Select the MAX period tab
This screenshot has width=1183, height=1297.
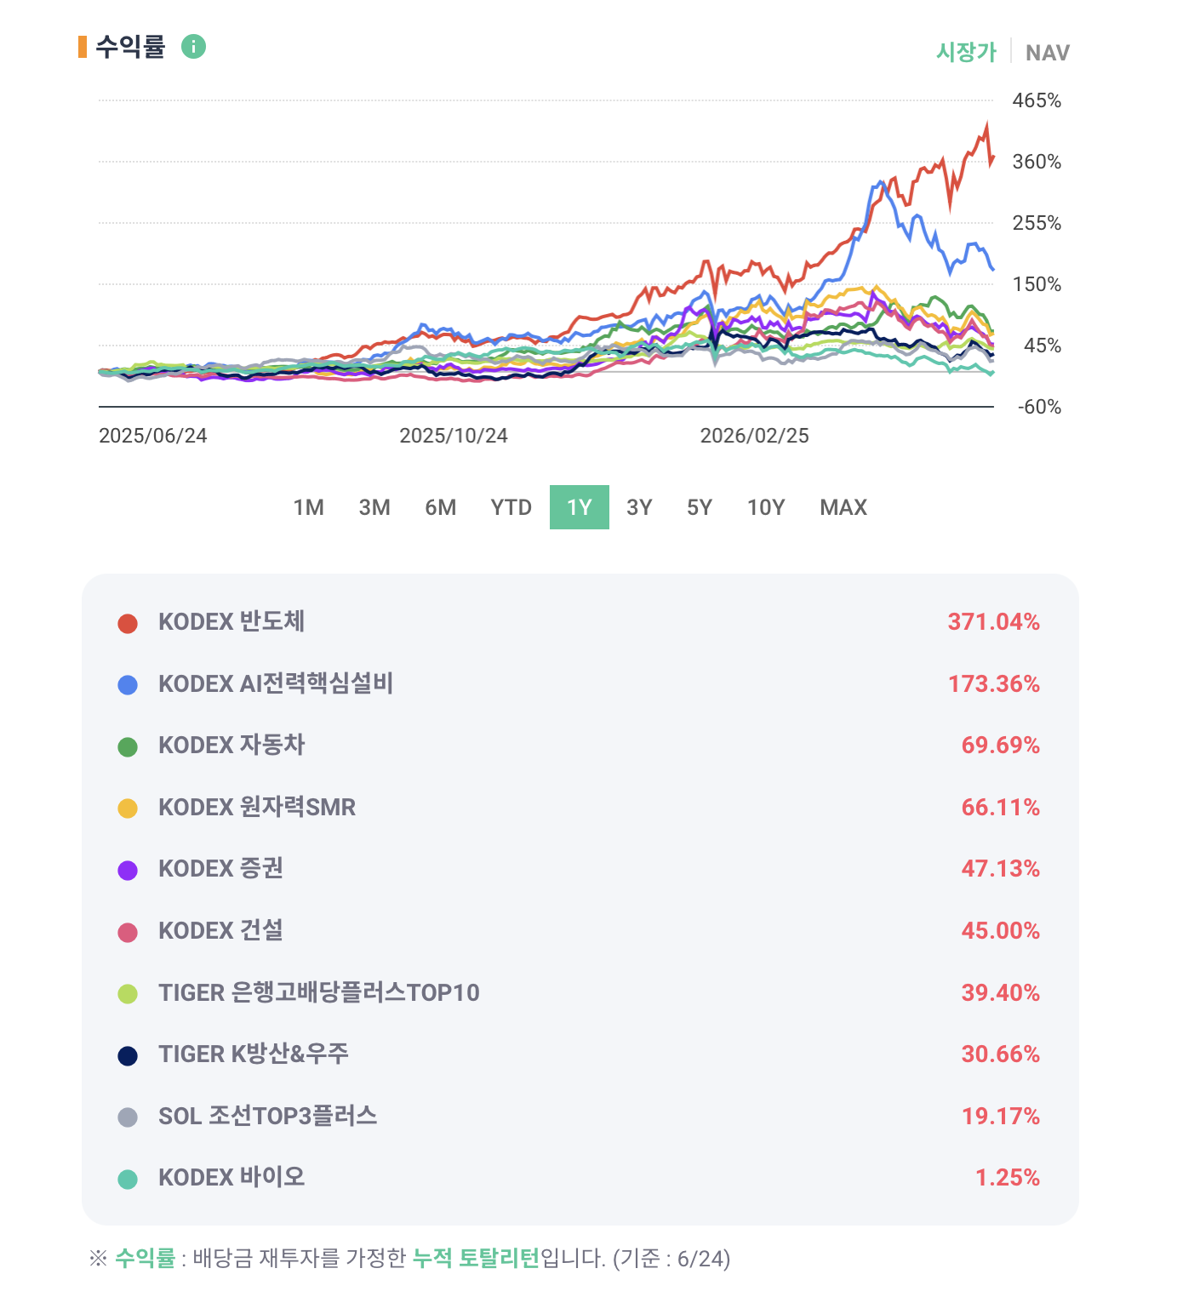tap(843, 507)
